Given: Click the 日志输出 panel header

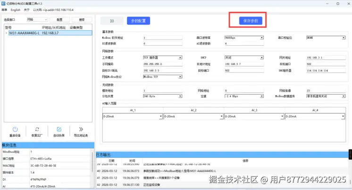Looking at the screenshot, I should pos(222,155).
